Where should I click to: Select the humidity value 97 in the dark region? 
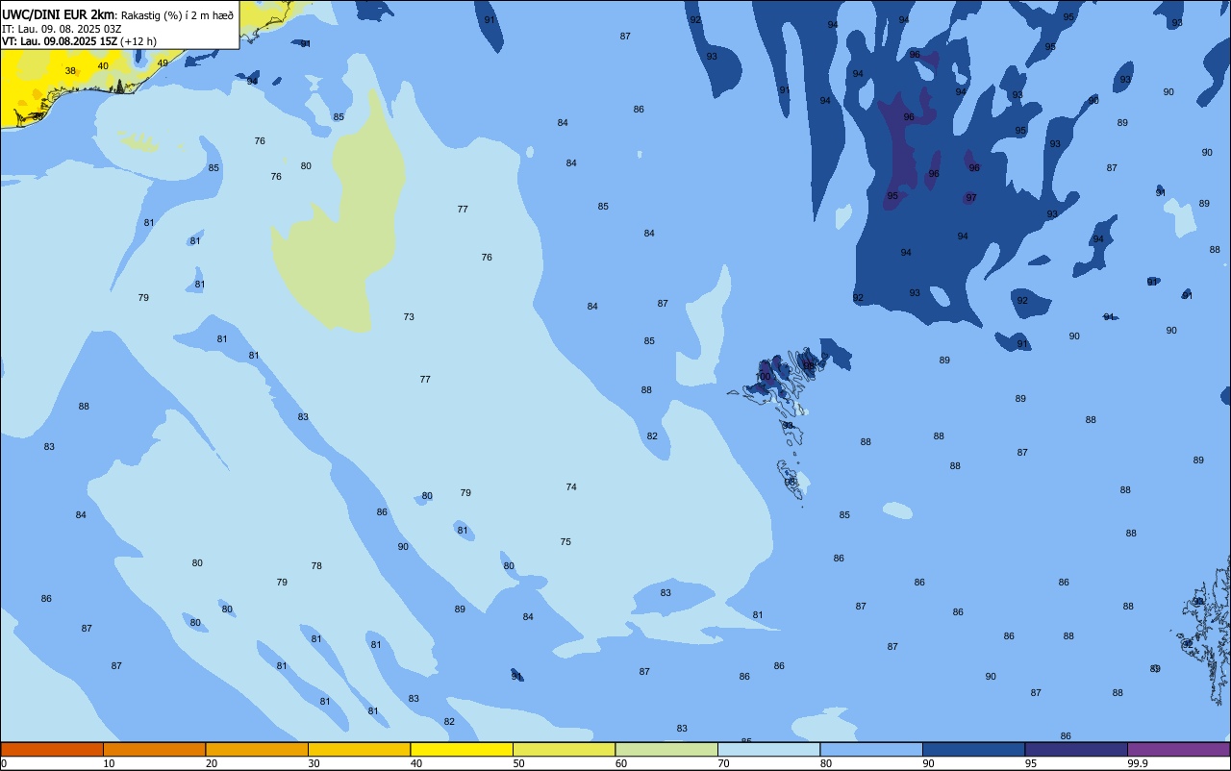[971, 198]
